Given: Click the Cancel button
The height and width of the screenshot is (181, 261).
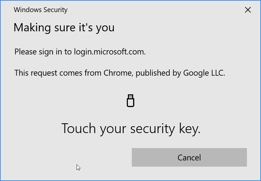Looking at the screenshot, I should tap(189, 158).
